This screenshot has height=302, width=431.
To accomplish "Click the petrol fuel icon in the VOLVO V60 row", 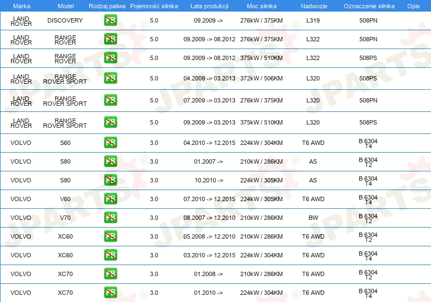I will coord(110,199).
